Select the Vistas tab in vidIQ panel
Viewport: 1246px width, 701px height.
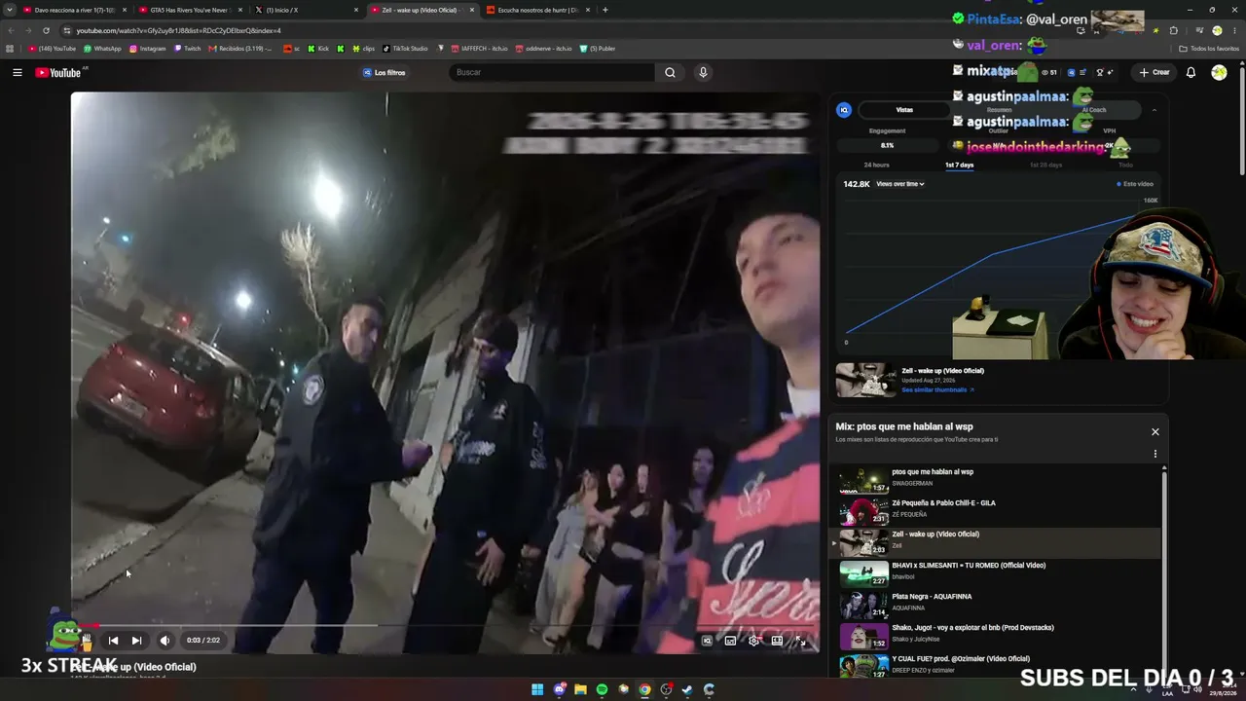click(904, 110)
